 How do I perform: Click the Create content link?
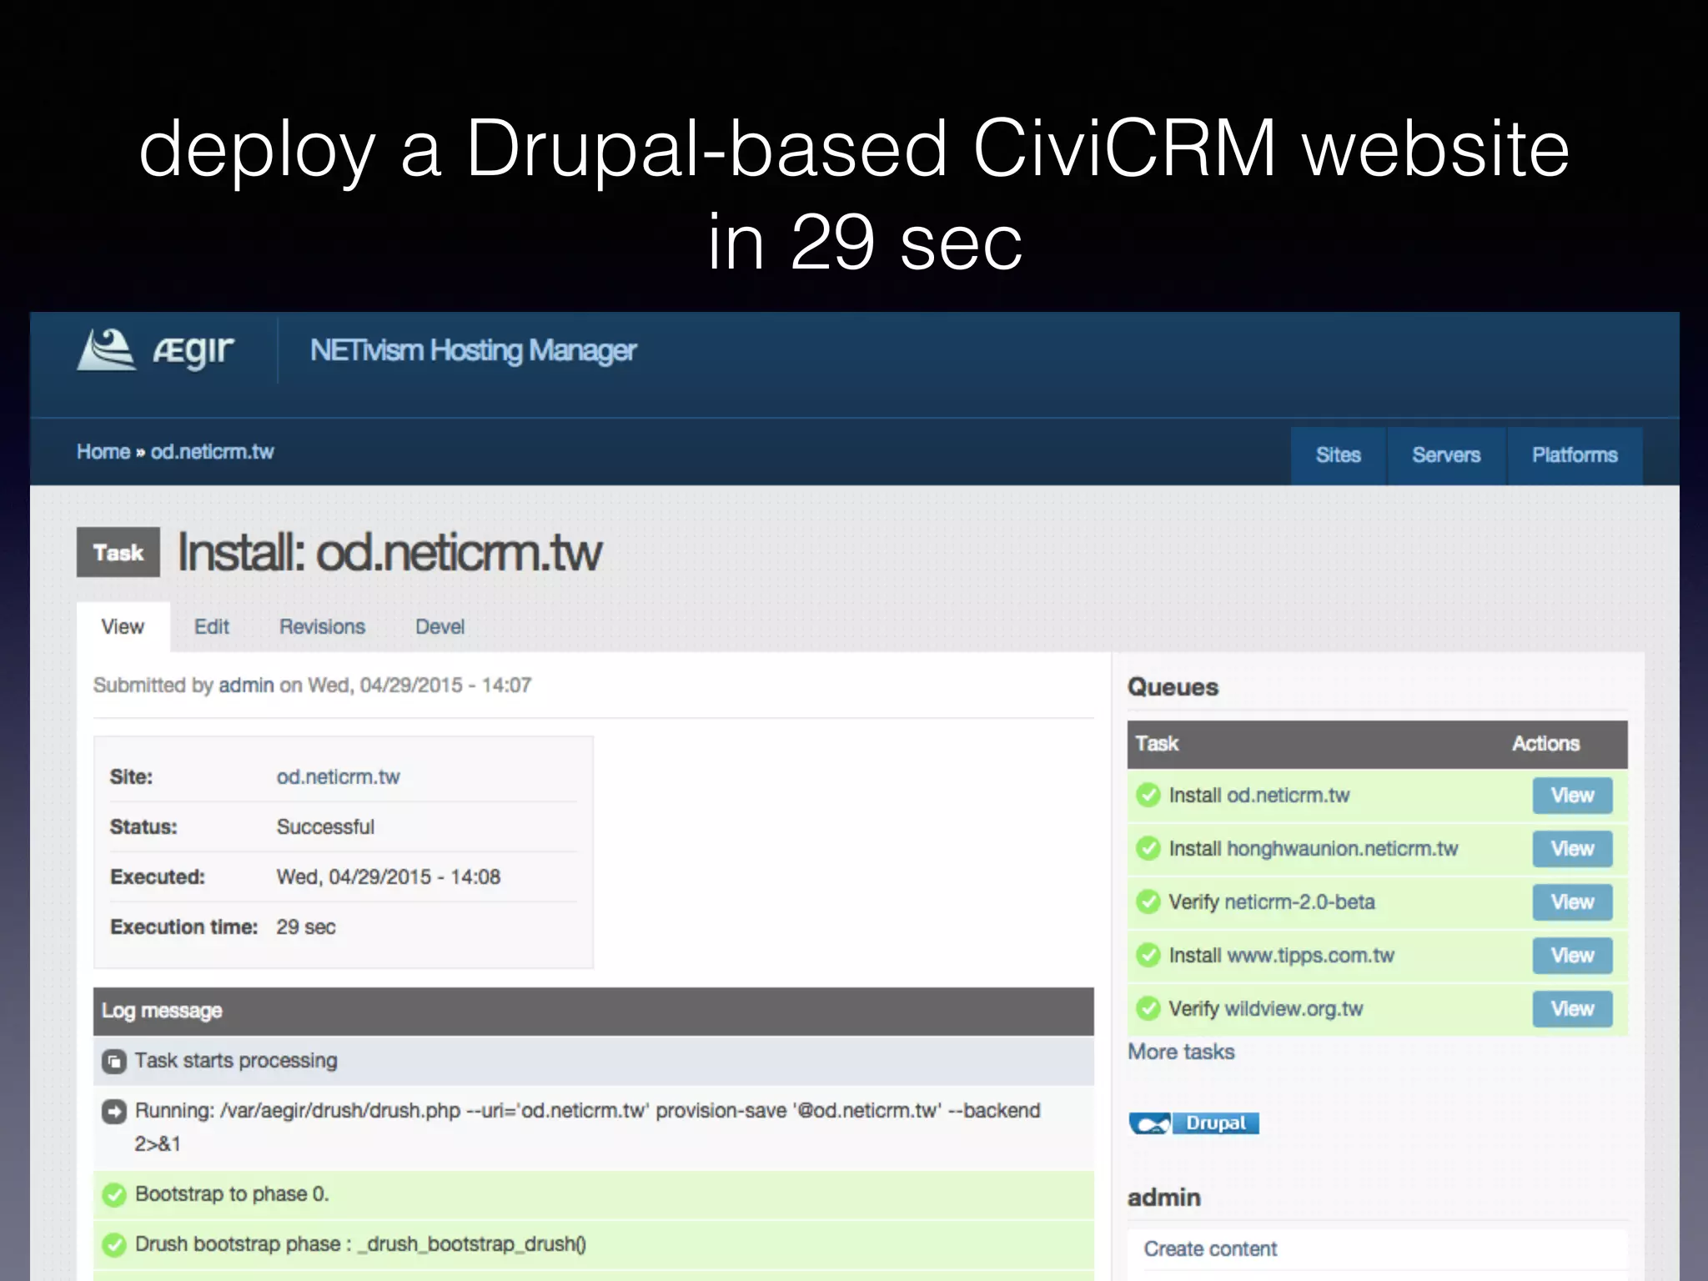(x=1210, y=1249)
